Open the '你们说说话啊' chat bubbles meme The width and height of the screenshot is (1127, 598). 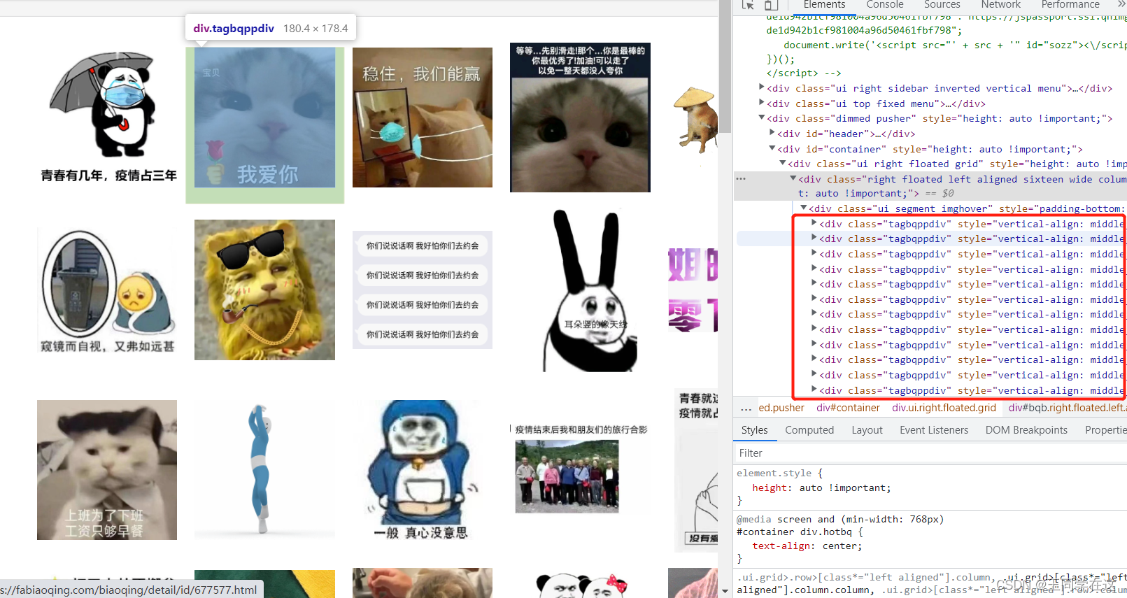(423, 290)
